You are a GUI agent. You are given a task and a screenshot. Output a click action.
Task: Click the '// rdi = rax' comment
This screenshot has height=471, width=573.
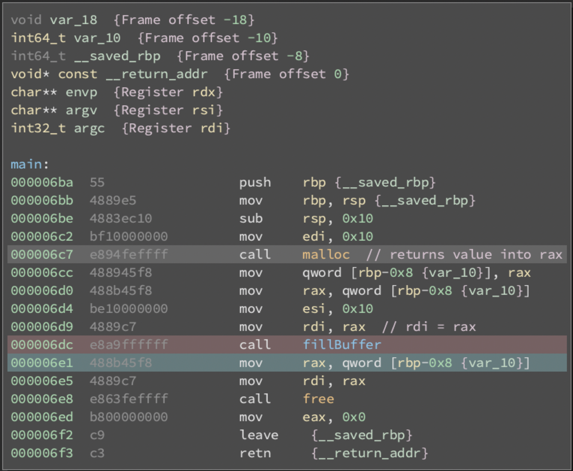pos(429,327)
